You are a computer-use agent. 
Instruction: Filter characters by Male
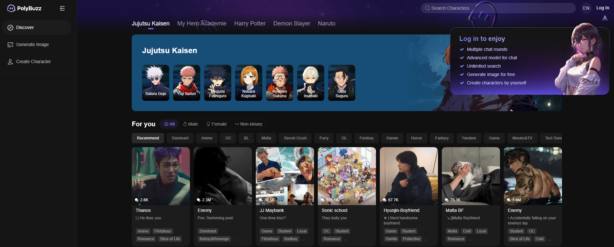point(191,124)
